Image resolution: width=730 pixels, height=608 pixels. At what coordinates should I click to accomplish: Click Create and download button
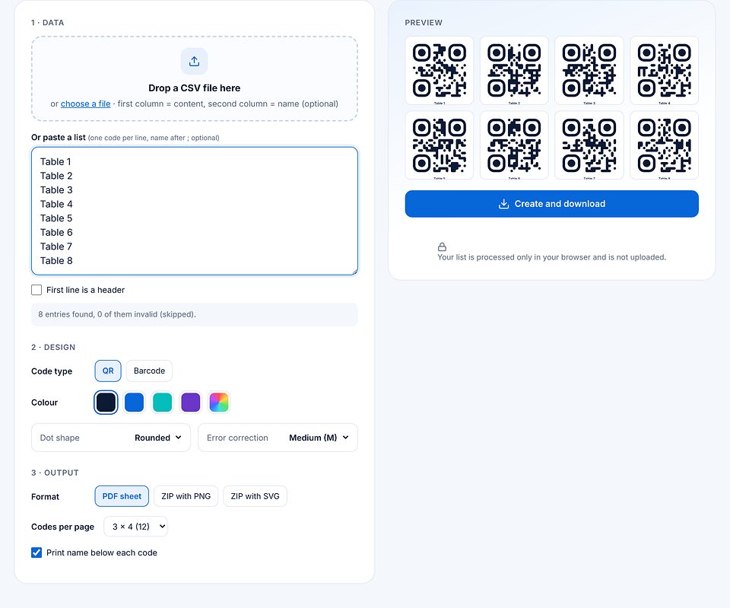[552, 204]
